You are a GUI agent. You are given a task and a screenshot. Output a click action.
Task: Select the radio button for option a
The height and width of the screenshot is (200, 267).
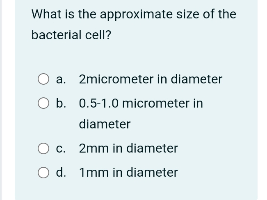click(43, 79)
